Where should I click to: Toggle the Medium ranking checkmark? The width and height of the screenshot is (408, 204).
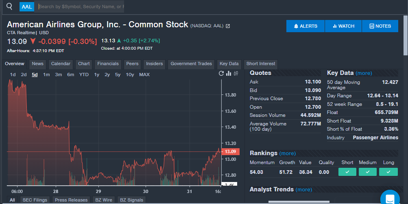(368, 172)
